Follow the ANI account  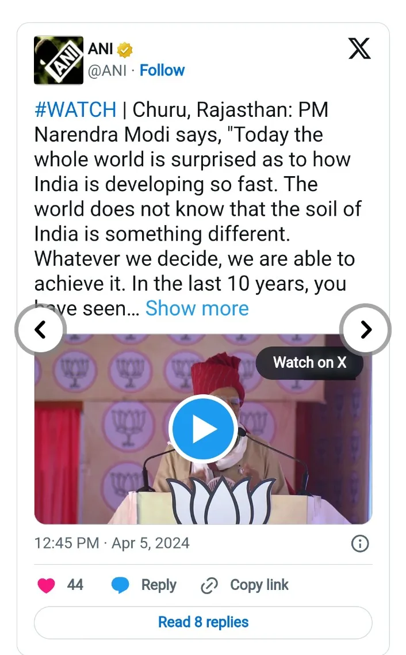[162, 70]
